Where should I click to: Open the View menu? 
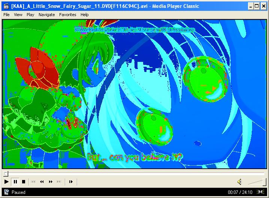click(18, 15)
